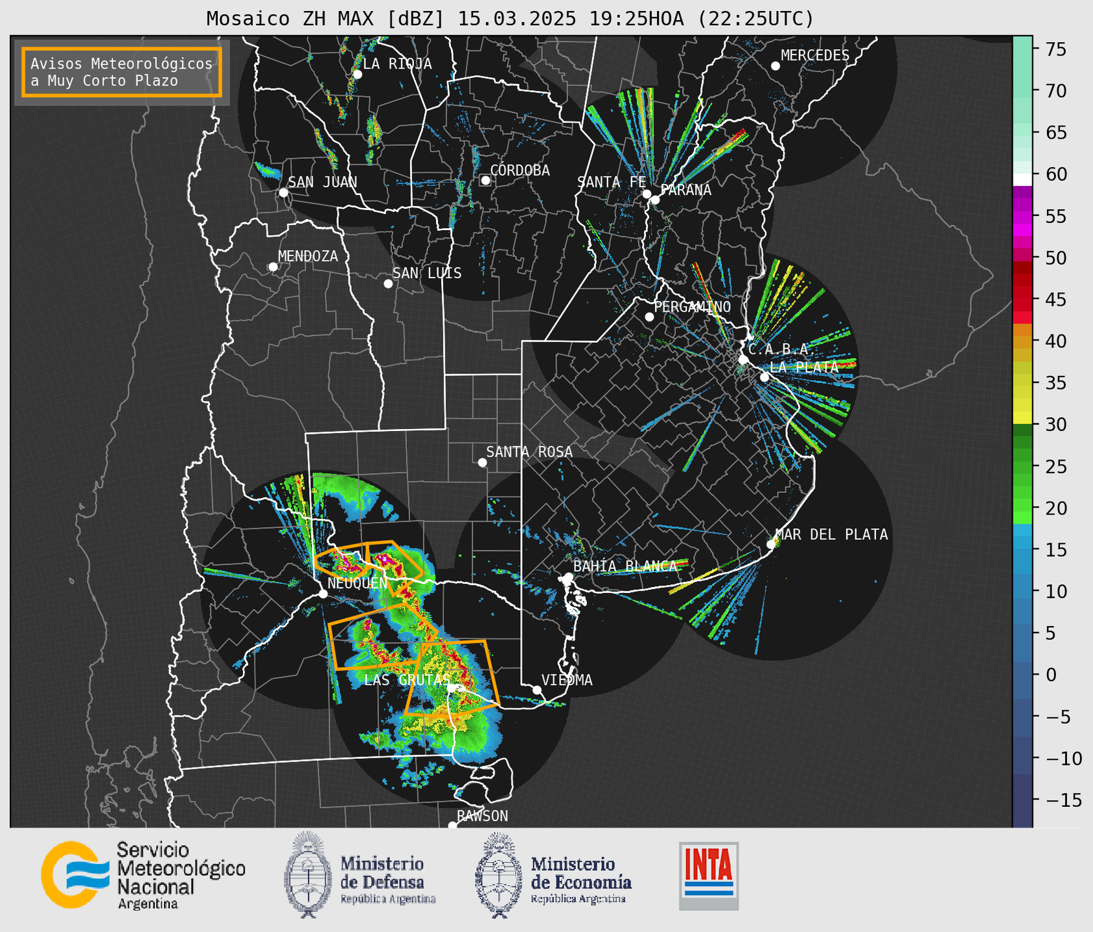1093x932 pixels.
Task: Click the SAN JUAN city label
Action: [323, 181]
